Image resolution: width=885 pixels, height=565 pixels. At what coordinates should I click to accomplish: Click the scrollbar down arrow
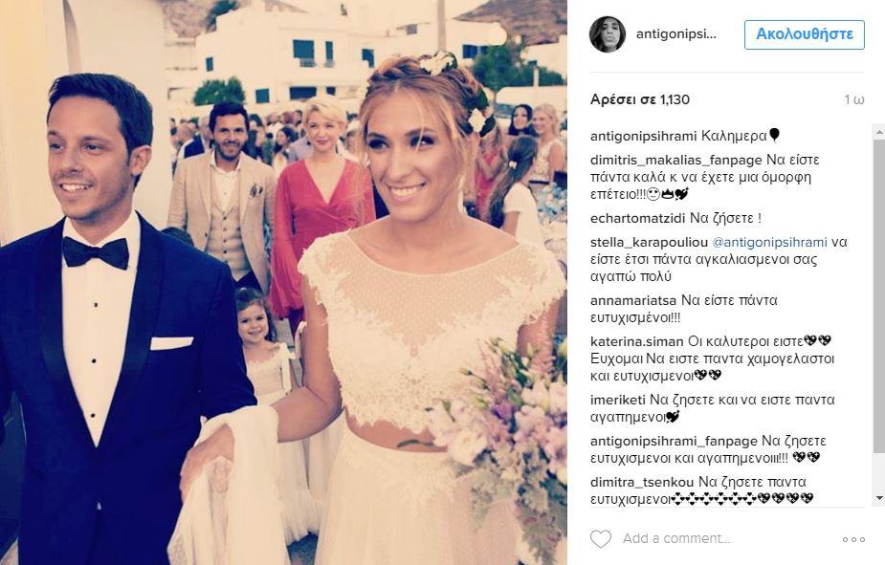pyautogui.click(x=879, y=498)
